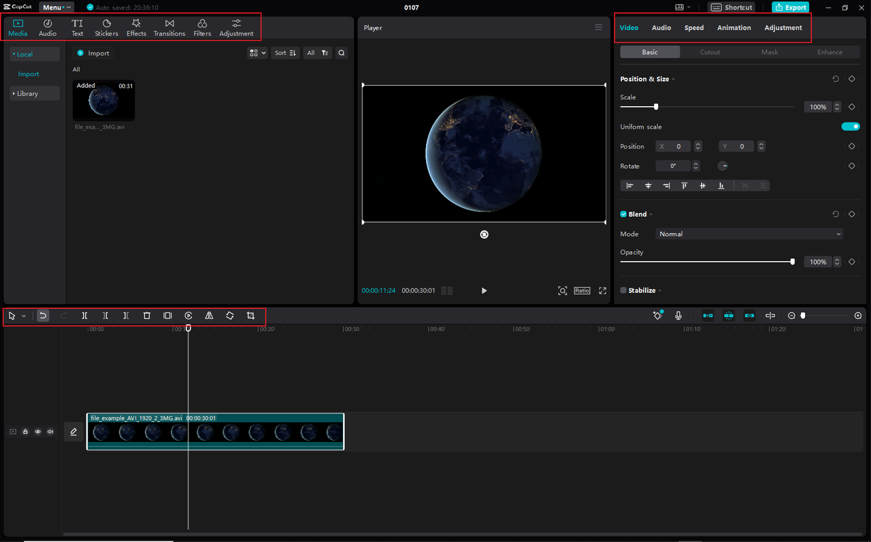Click the file_exa...3MG.avi media thumbnail
The image size is (871, 542).
[103, 101]
